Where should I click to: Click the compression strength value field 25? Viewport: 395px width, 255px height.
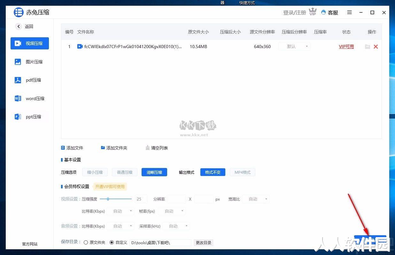pyautogui.click(x=141, y=199)
